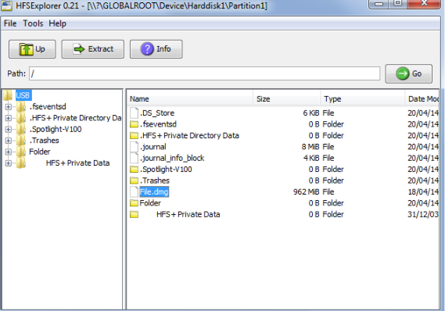Viewport: 445px width, 311px height.
Task: Expand the HFS+ Private Data tree node
Action: point(9,163)
